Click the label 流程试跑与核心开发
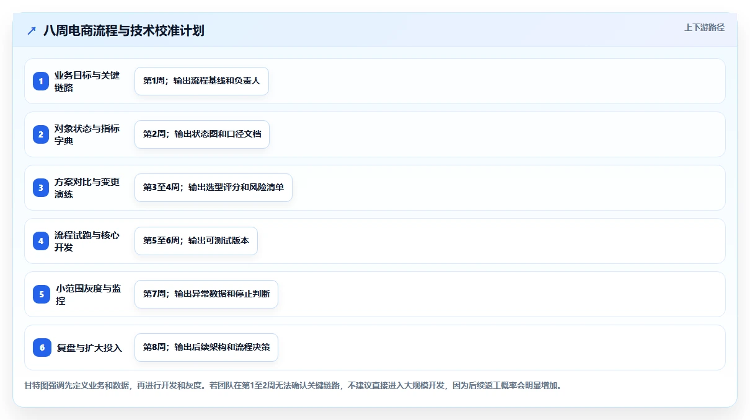Viewport: 750px width, 420px height. click(87, 241)
